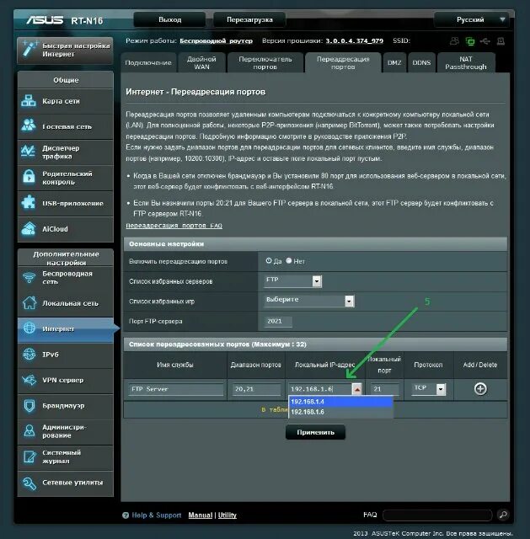Select Да to enable port forwarding

point(269,261)
